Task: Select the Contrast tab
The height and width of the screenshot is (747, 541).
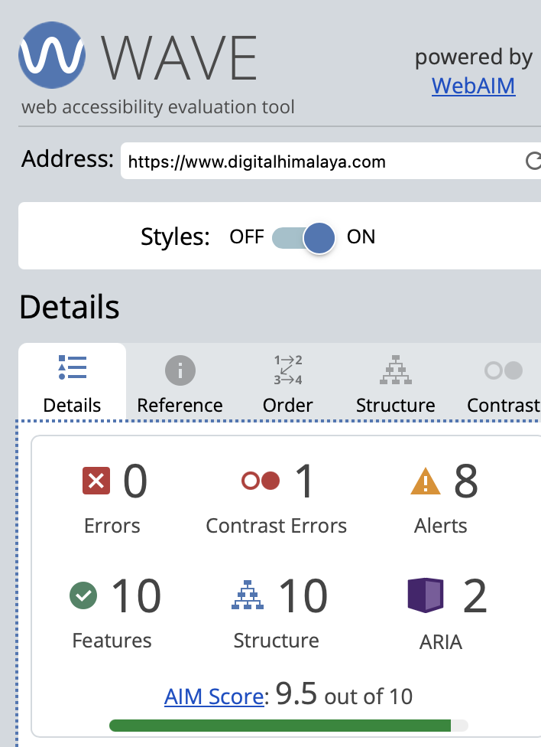Action: 503,383
